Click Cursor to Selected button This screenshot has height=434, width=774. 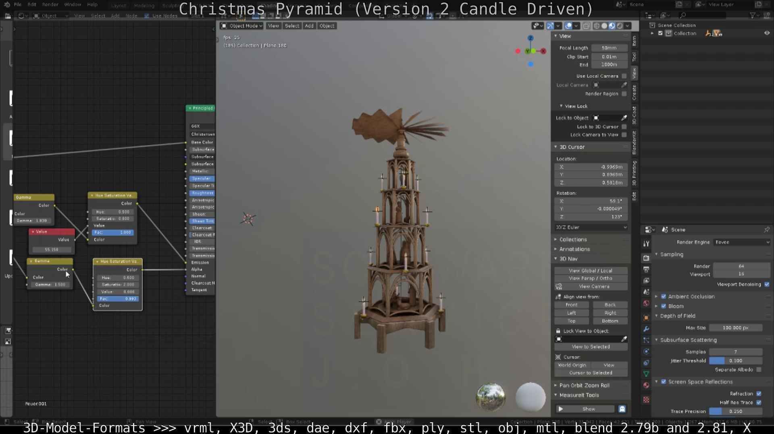tap(591, 373)
